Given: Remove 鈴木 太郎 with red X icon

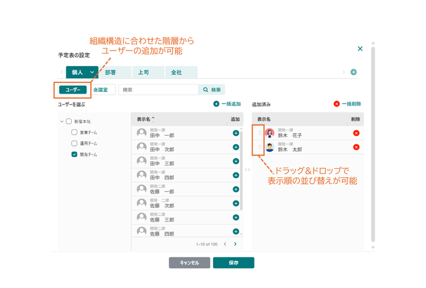Looking at the screenshot, I should [x=356, y=147].
